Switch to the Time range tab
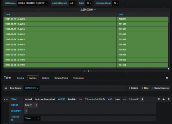Viewport: 172px width, 124px height. pyautogui.click(x=79, y=78)
